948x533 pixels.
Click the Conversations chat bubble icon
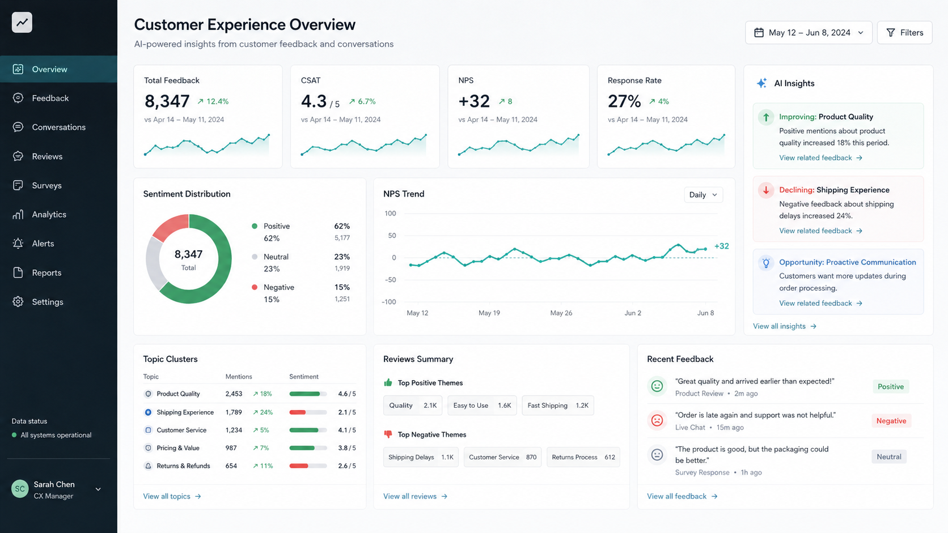coord(18,127)
